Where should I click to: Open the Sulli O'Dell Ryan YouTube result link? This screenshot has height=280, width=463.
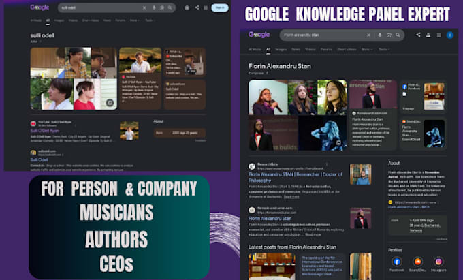click(44, 131)
